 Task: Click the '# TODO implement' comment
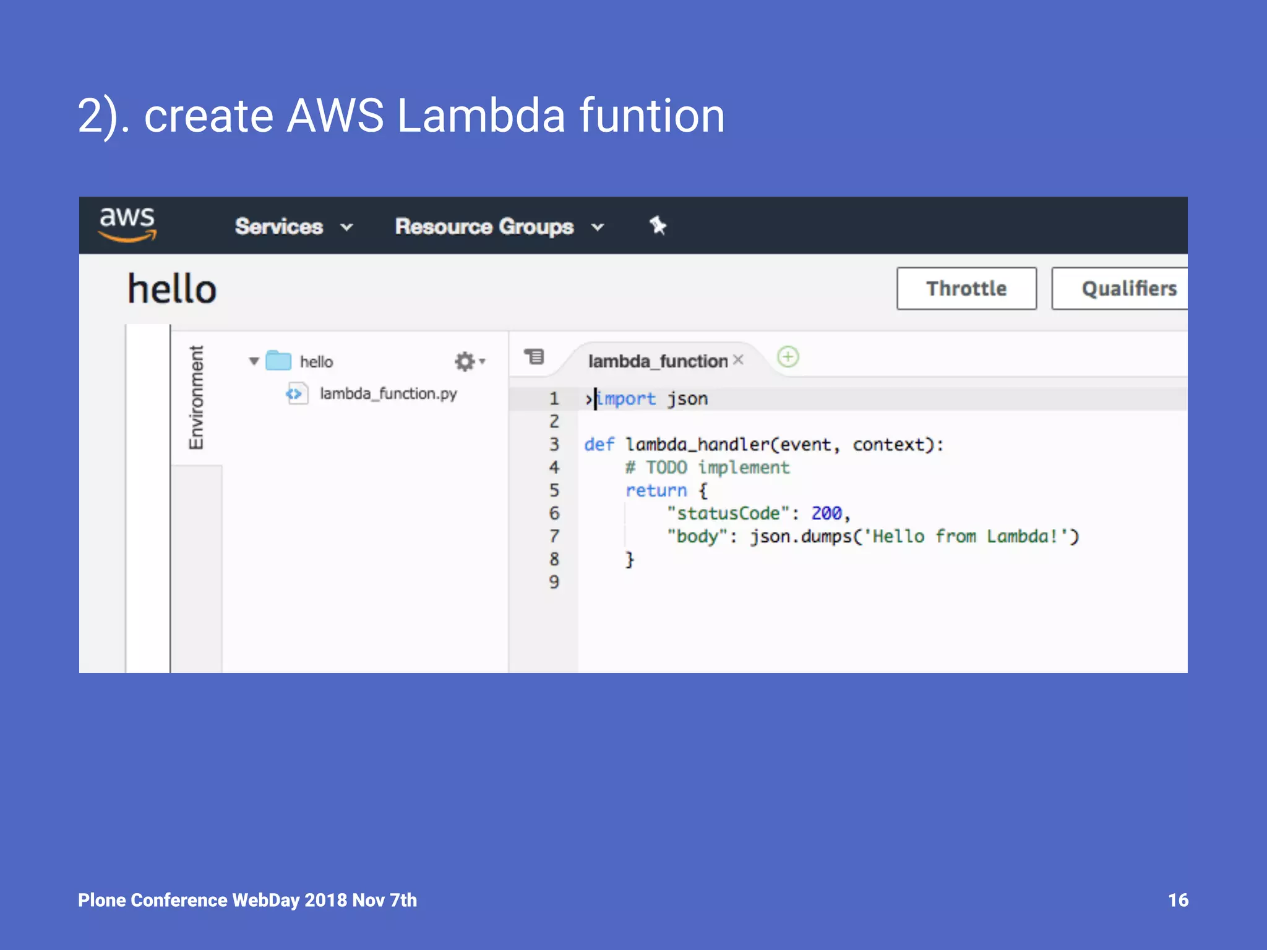click(x=707, y=468)
